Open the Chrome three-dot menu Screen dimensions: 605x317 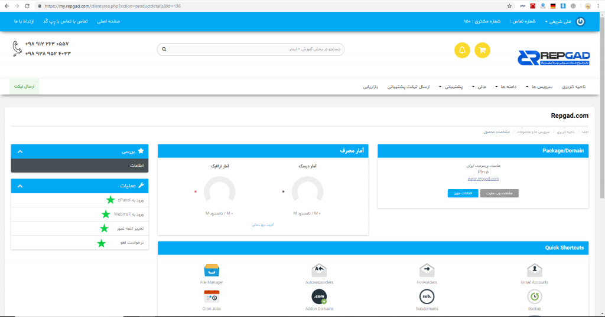pos(598,6)
